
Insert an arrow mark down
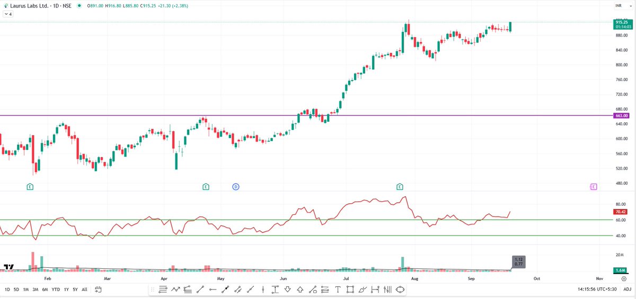[287, 289]
